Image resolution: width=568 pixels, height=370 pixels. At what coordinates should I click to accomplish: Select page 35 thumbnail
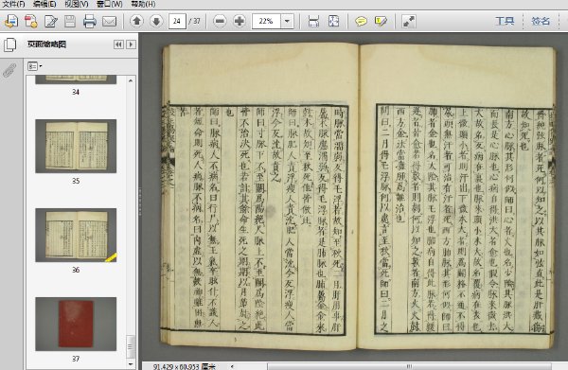(x=76, y=147)
